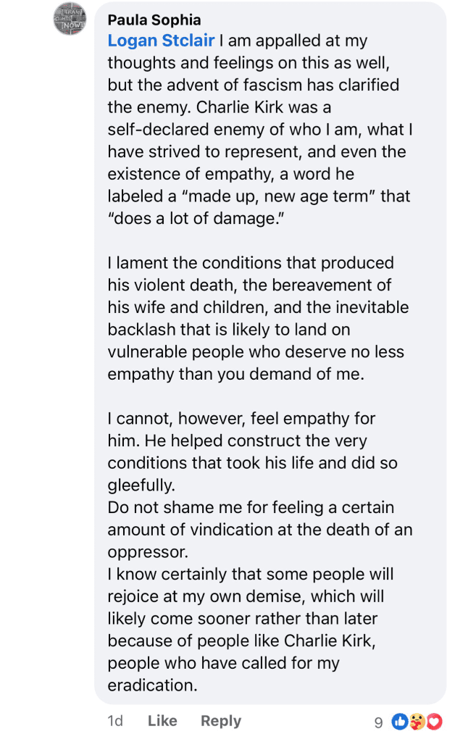Screen dimensions: 455x742
Task: Click the red heart Love reaction icon
Action: 433,722
